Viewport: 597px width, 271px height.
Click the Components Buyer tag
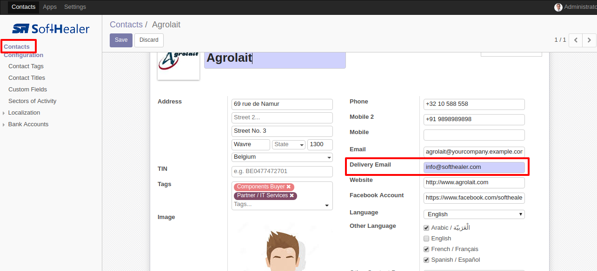(264, 187)
